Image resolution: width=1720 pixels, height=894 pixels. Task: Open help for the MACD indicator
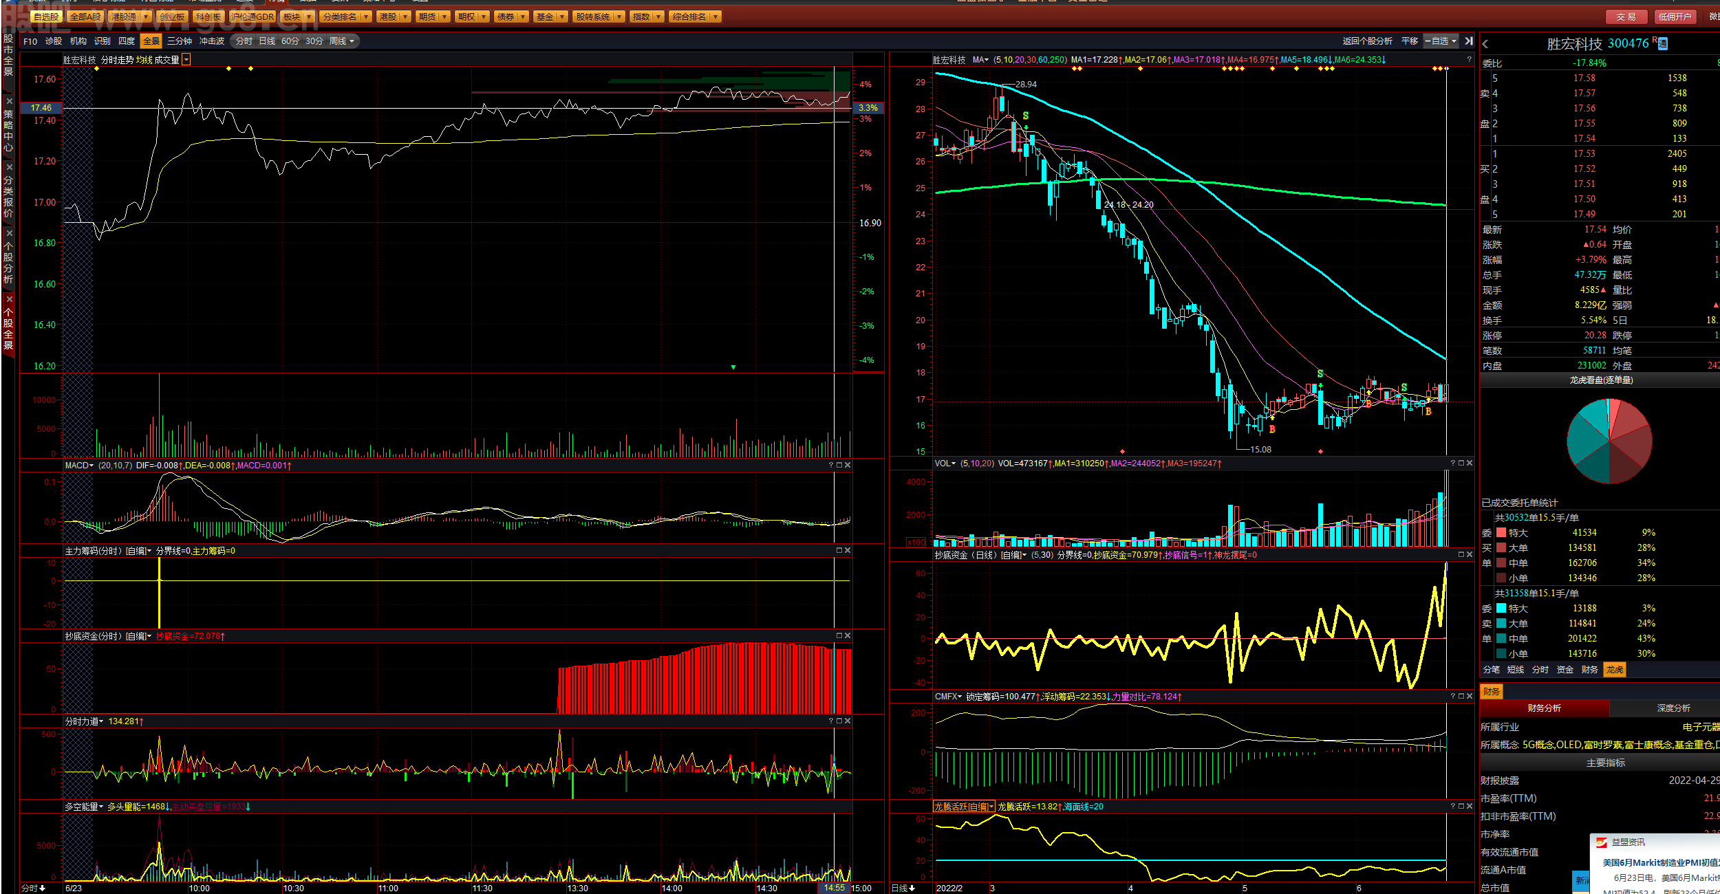click(831, 466)
